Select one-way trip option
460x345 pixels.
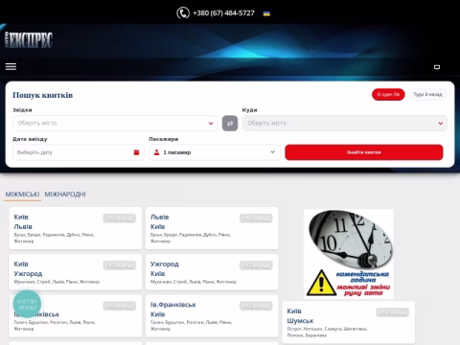click(x=388, y=94)
